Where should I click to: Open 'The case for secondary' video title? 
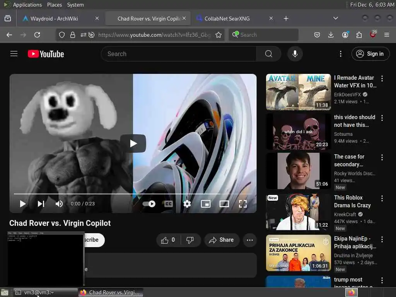coord(349,160)
